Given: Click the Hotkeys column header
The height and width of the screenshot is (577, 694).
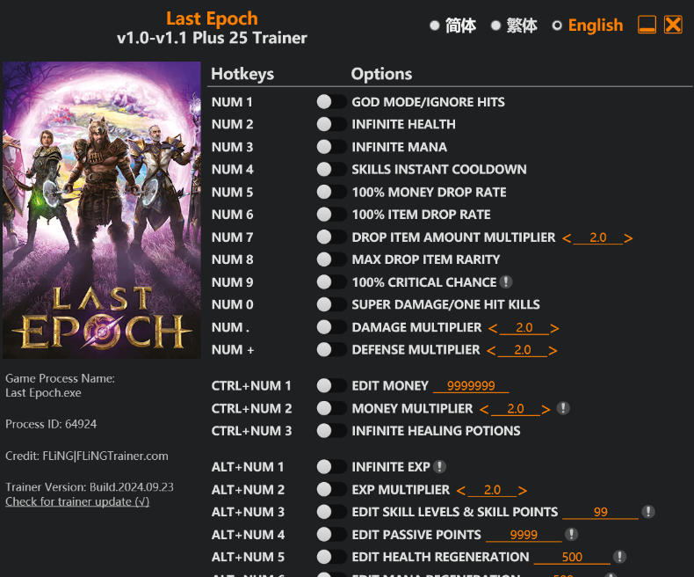Looking at the screenshot, I should (x=242, y=74).
